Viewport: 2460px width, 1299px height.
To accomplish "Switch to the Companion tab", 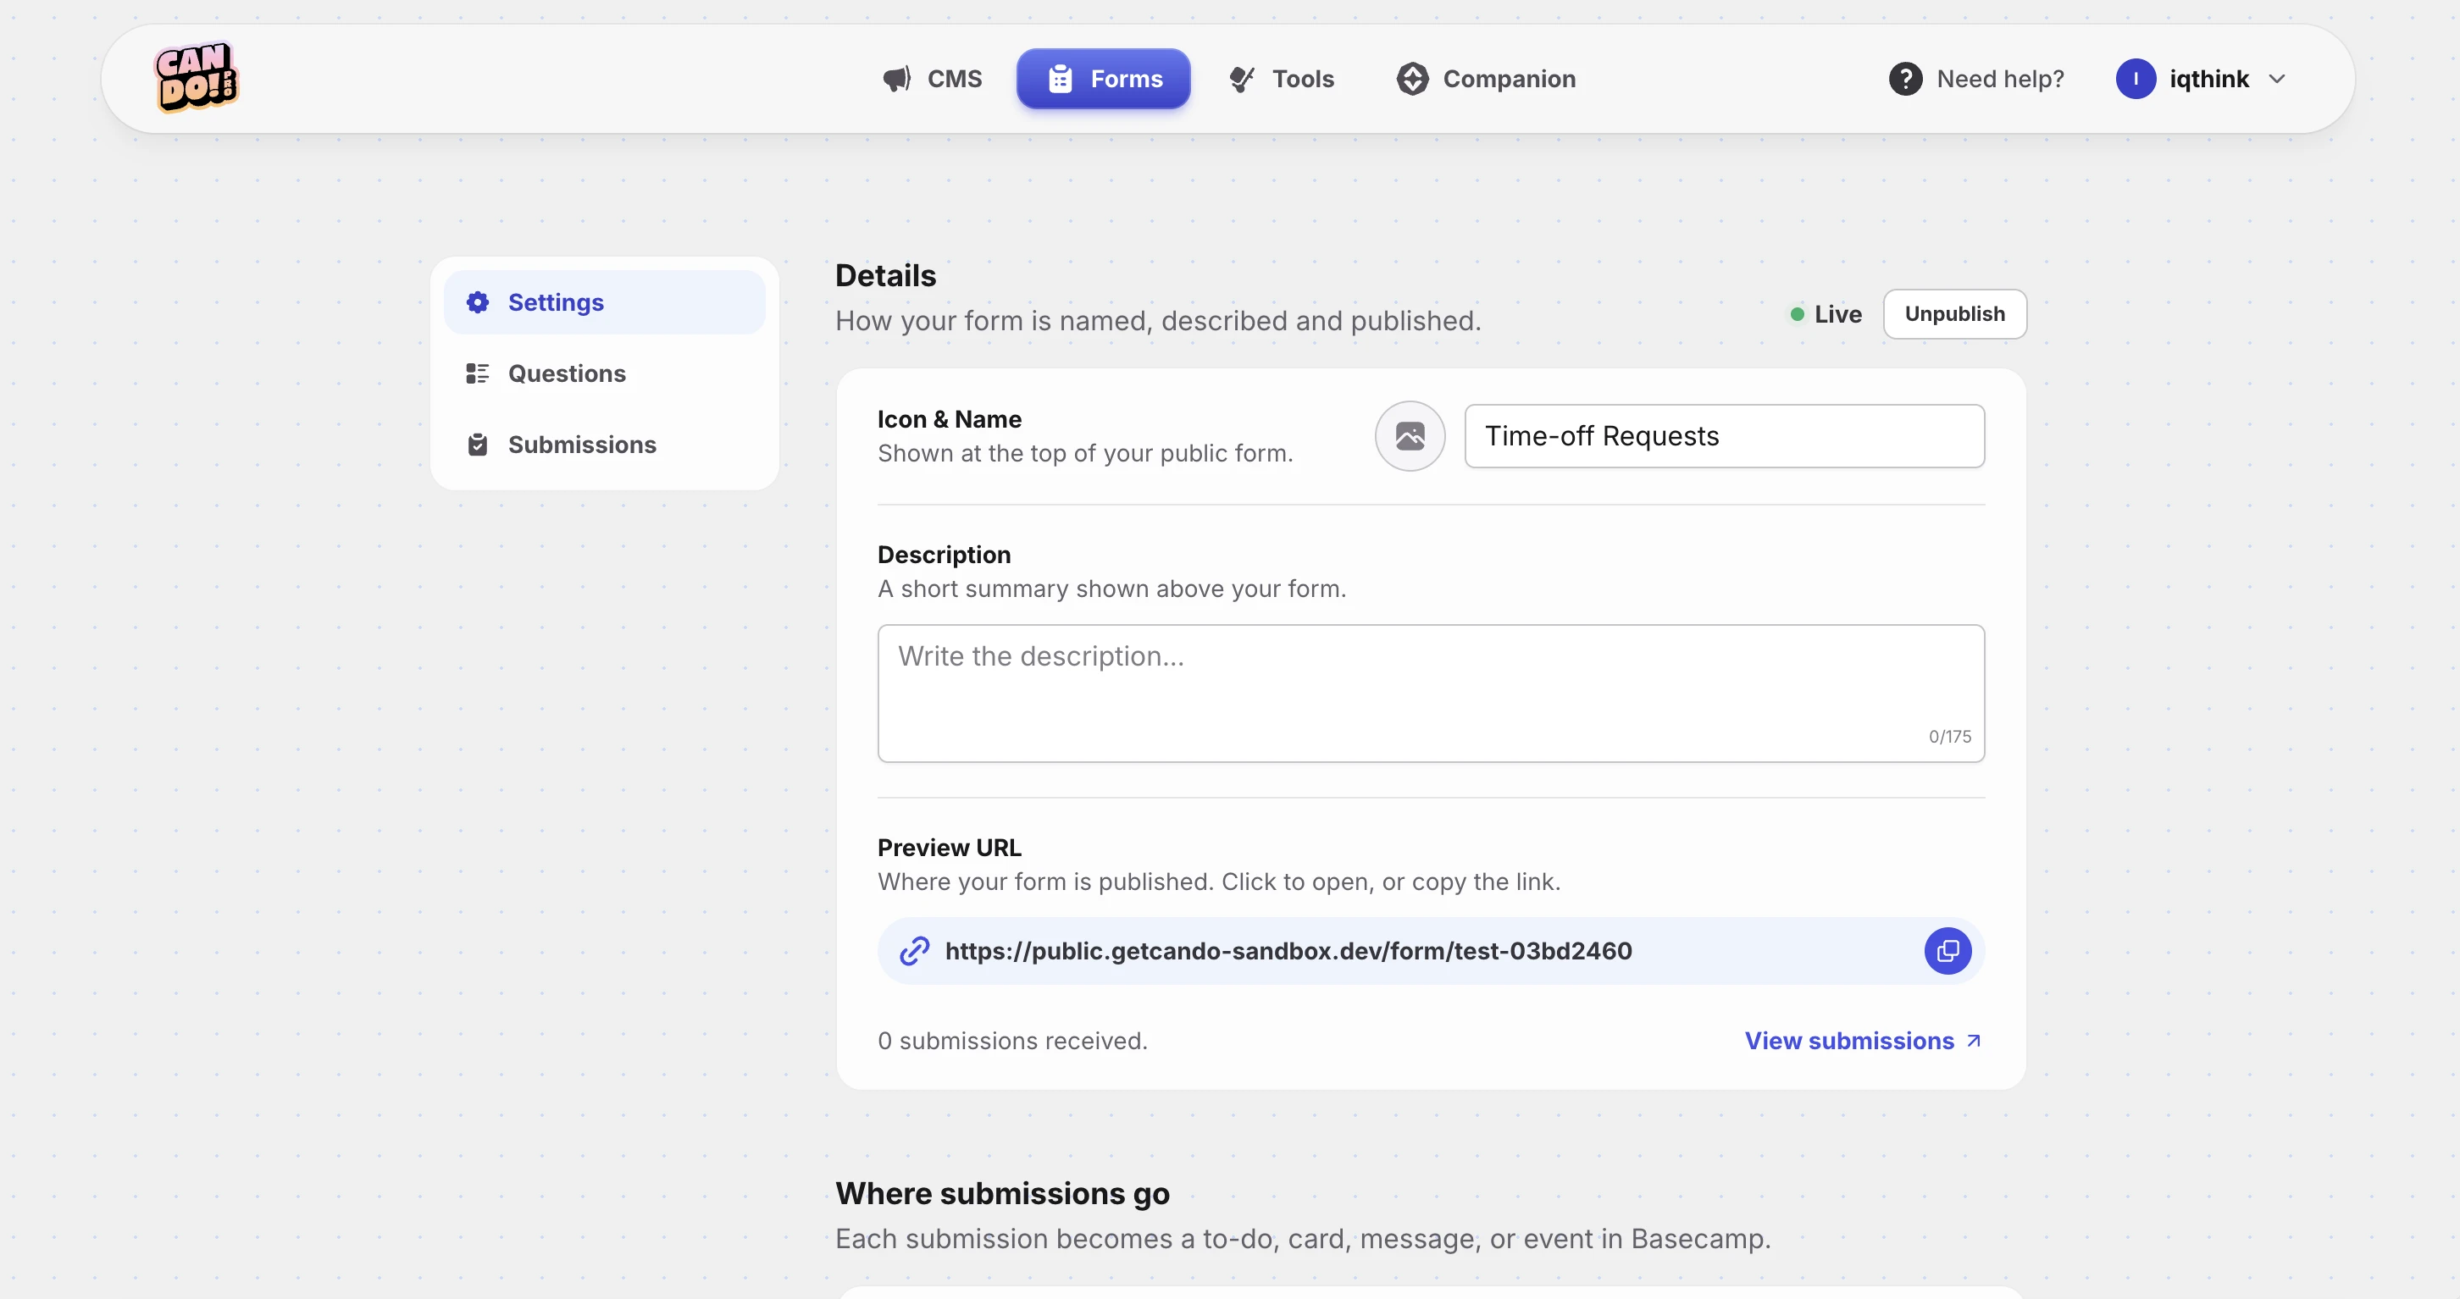I will tap(1486, 80).
